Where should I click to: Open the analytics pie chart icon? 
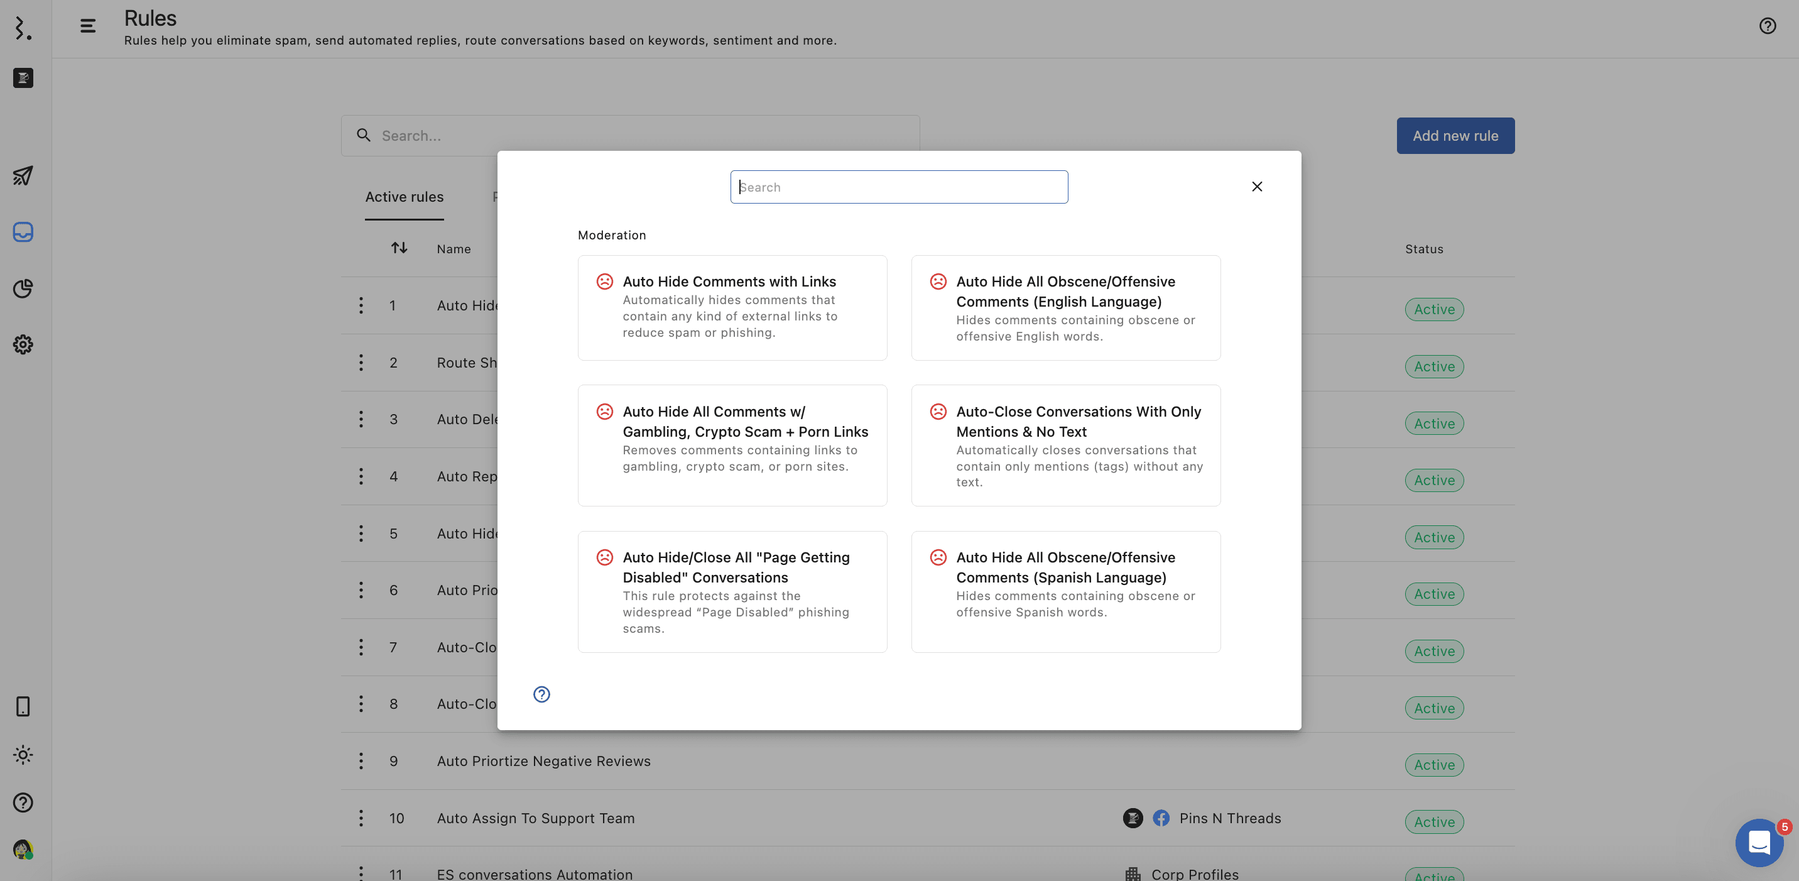click(23, 288)
